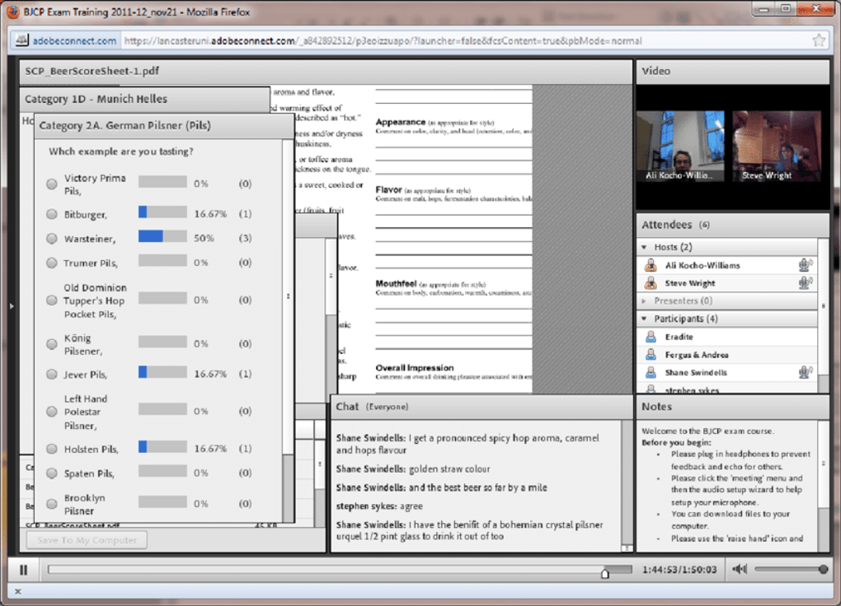Image resolution: width=841 pixels, height=606 pixels.
Task: Click the Firefox logo in title bar
Action: coord(12,12)
